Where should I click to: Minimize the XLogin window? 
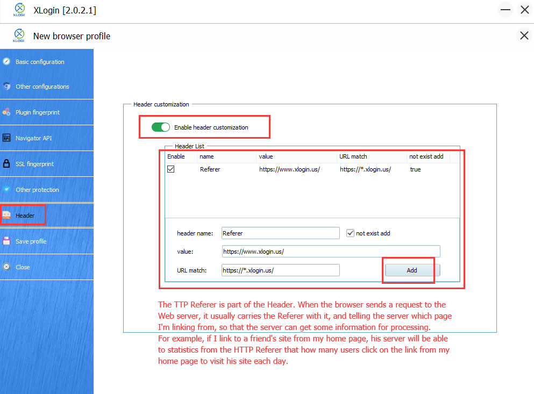[505, 10]
